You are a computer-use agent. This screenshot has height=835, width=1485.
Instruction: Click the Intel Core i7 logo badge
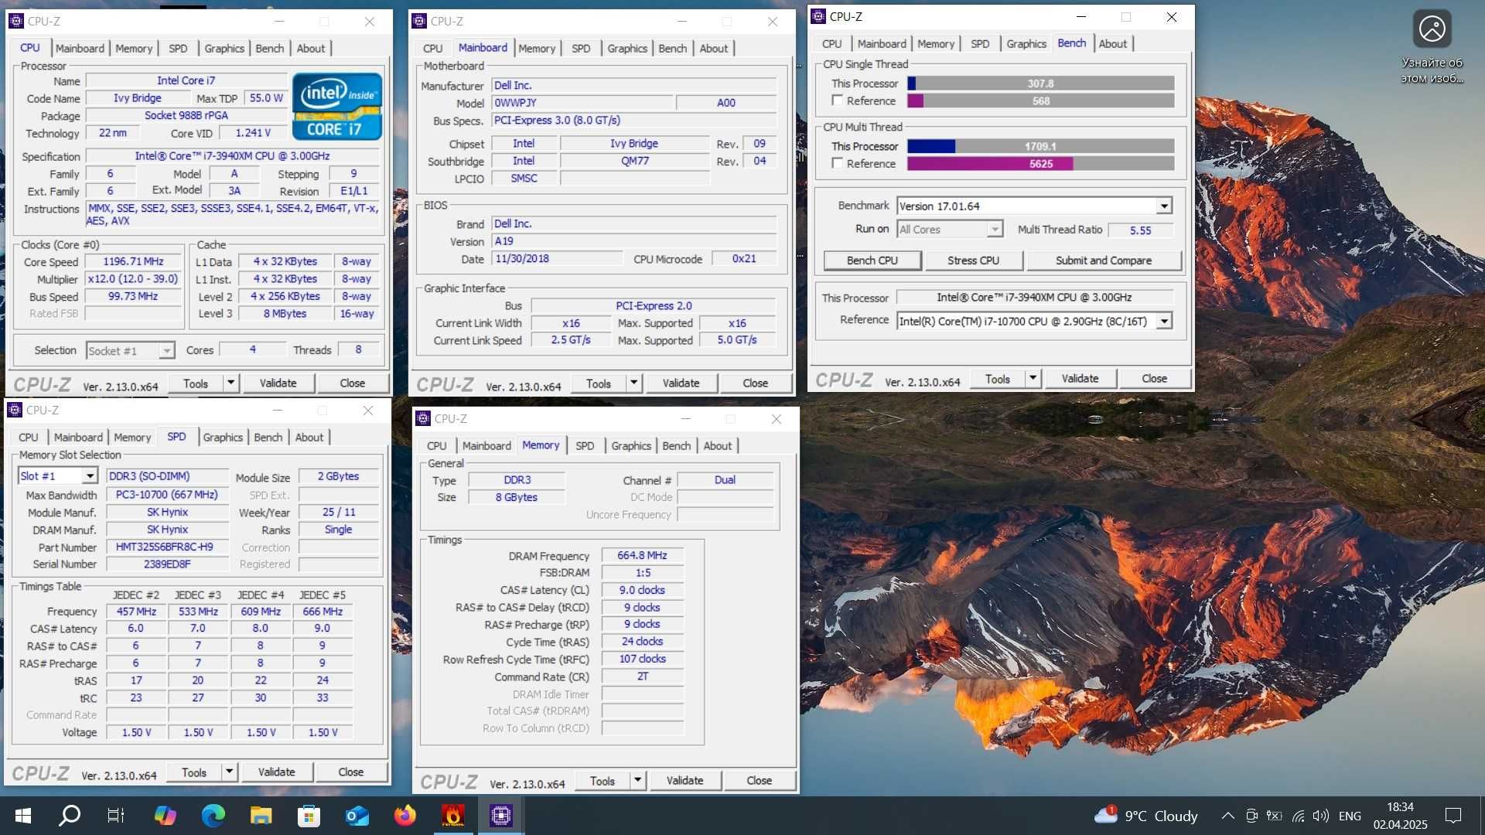336,106
